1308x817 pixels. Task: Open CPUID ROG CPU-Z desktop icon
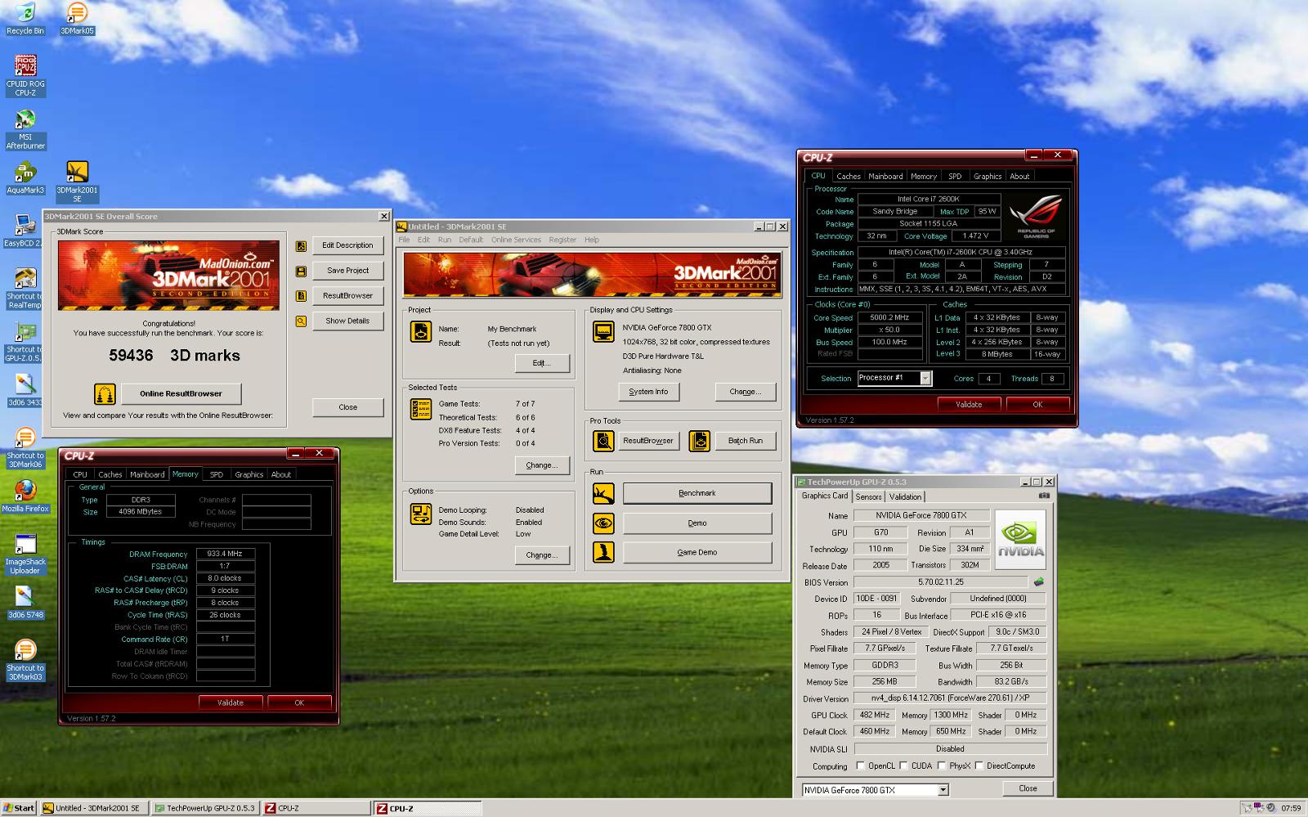[x=25, y=76]
